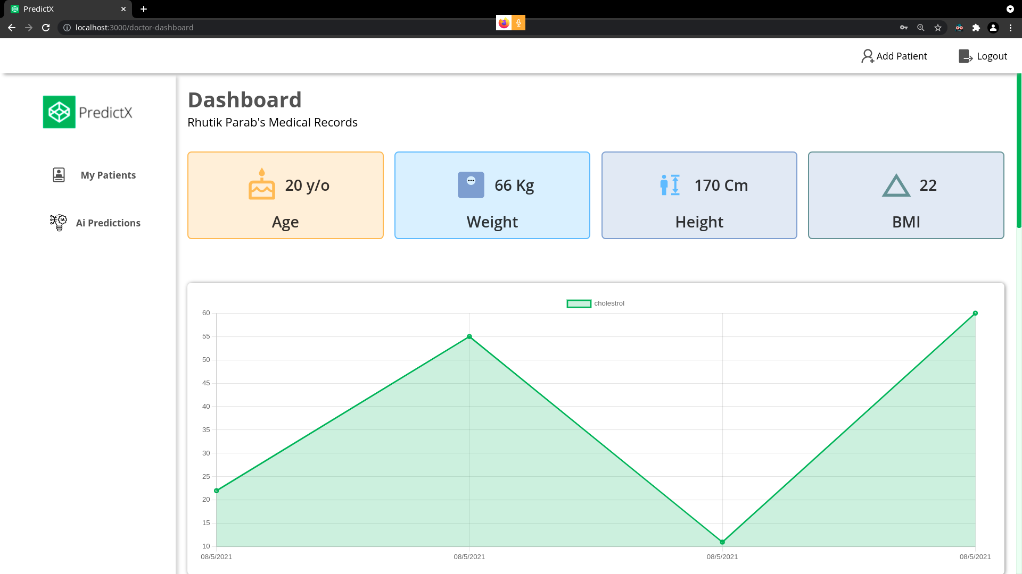
Task: Click the lowest cholestrol data point
Action: click(722, 542)
